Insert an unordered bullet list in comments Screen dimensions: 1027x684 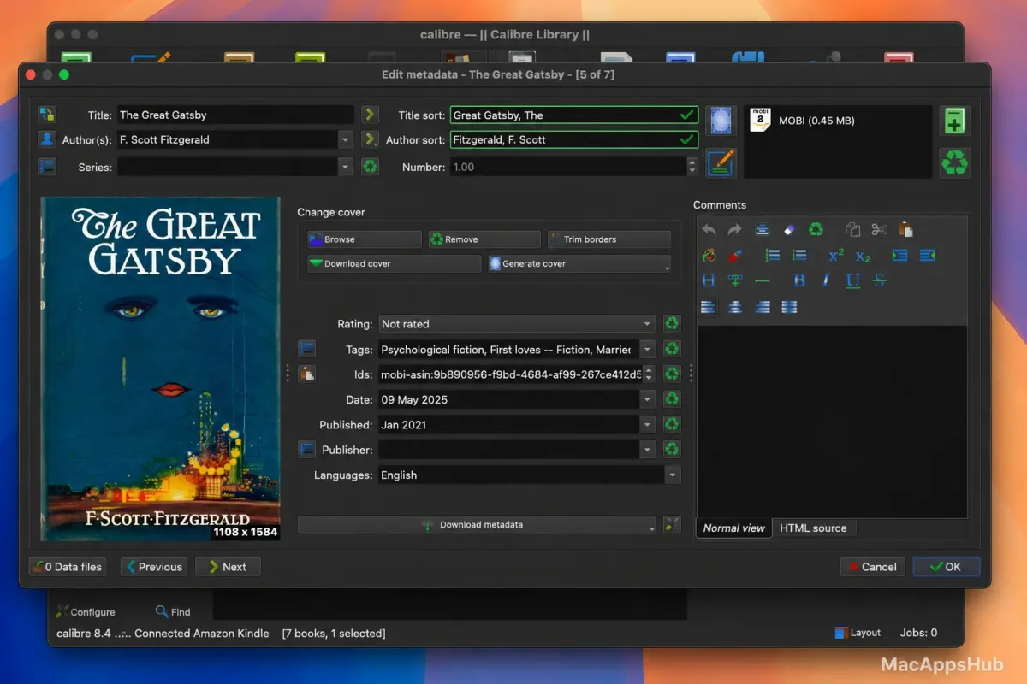point(799,255)
